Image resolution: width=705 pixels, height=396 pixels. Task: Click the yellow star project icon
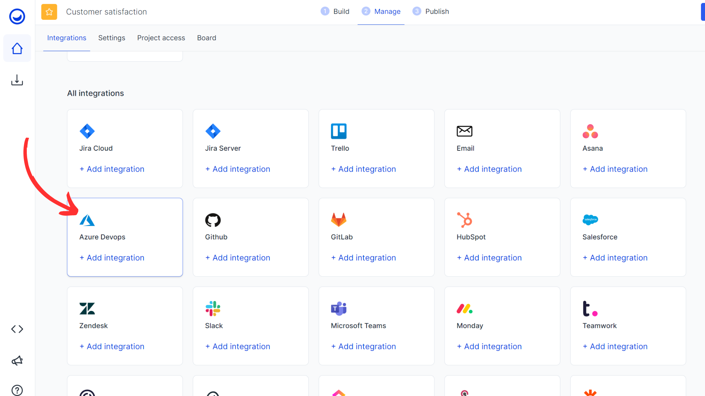[x=49, y=12]
